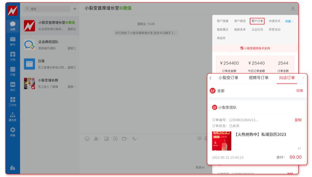Open the image insert icon in chat
Image resolution: width=312 pixels, height=177 pixels.
106,138
